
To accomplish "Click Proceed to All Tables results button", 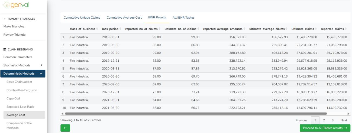I will [x=325, y=128].
